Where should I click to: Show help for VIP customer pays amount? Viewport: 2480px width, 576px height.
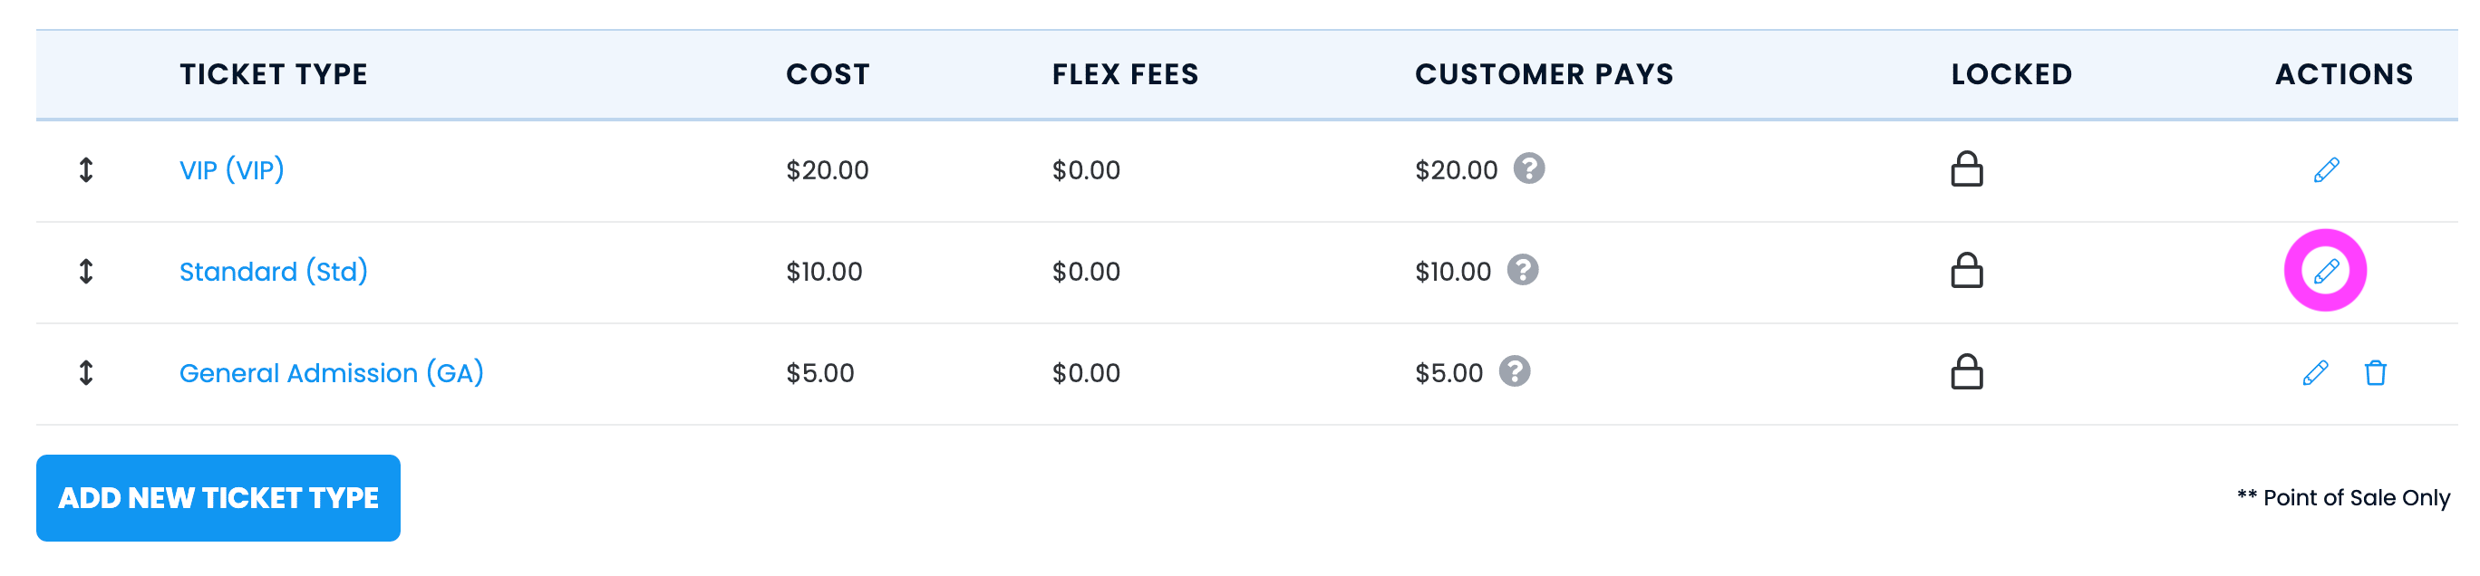tap(1529, 168)
